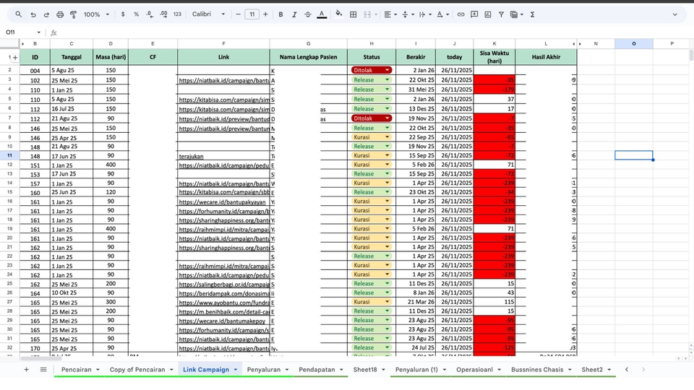Screen dimensions: 694x390
Task: Toggle bold formatting
Action: (x=280, y=14)
